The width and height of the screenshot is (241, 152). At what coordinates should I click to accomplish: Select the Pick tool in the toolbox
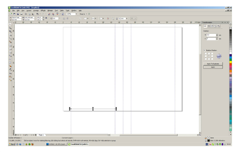pyautogui.click(x=10, y=24)
